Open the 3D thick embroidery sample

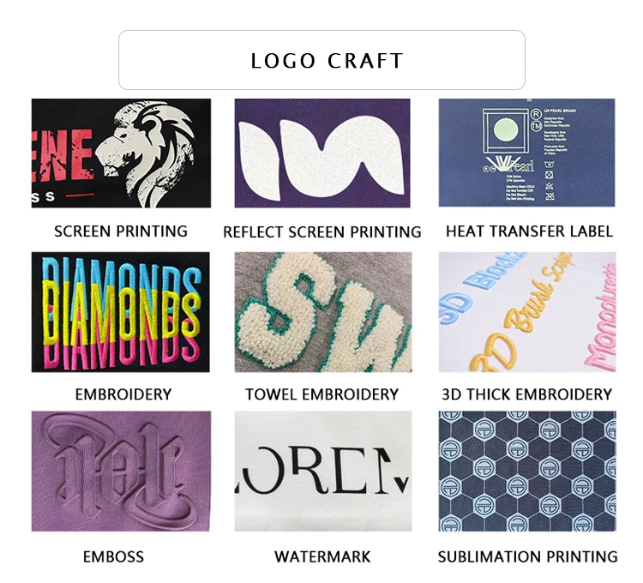click(x=527, y=312)
